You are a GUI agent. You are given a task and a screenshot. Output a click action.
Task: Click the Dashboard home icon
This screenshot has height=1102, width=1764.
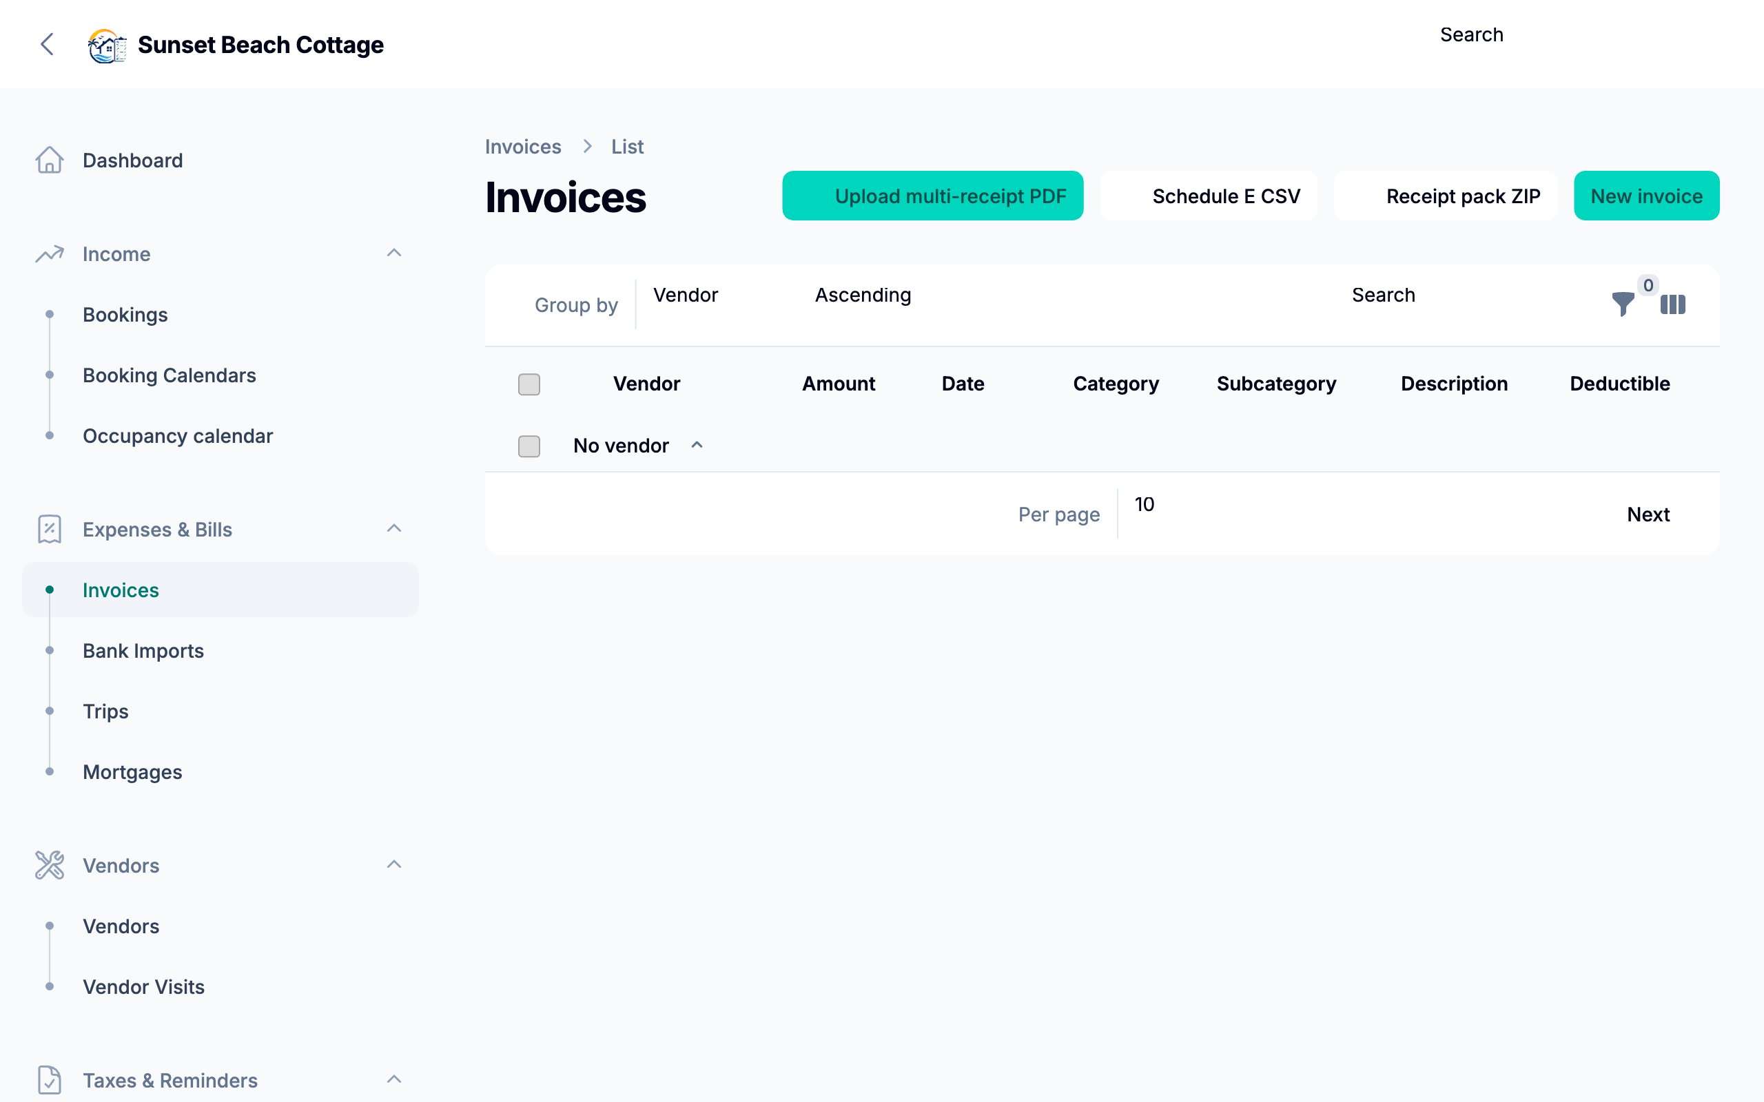pyautogui.click(x=49, y=160)
